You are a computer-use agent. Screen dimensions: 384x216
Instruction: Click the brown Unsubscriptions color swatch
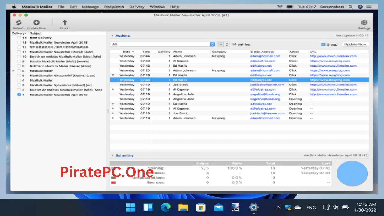pos(113,178)
